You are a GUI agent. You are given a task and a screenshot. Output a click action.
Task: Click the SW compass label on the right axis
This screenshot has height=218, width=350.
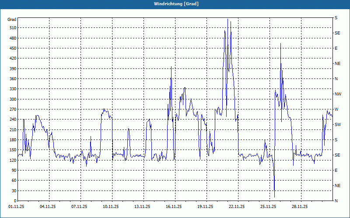click(338, 125)
